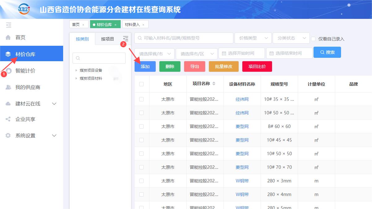Click the share icon beside 企业共享

8,119
